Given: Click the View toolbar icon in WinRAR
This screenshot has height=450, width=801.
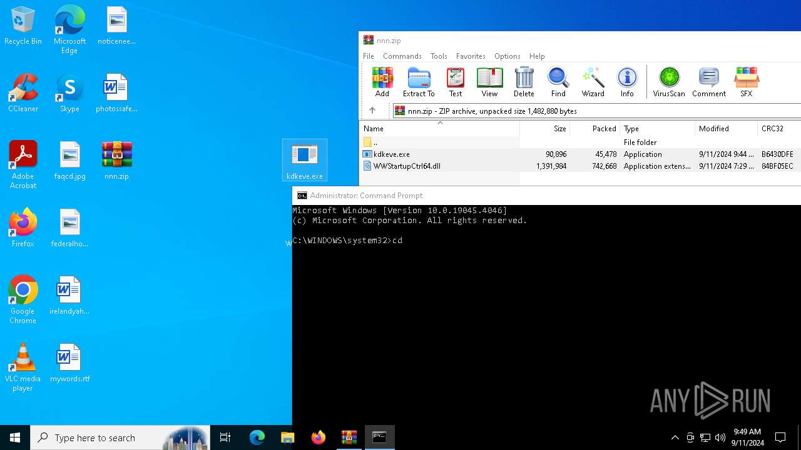Looking at the screenshot, I should tap(489, 82).
